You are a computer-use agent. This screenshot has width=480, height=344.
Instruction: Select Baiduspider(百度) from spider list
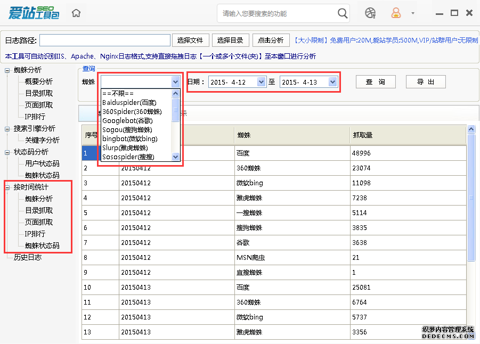pos(129,102)
